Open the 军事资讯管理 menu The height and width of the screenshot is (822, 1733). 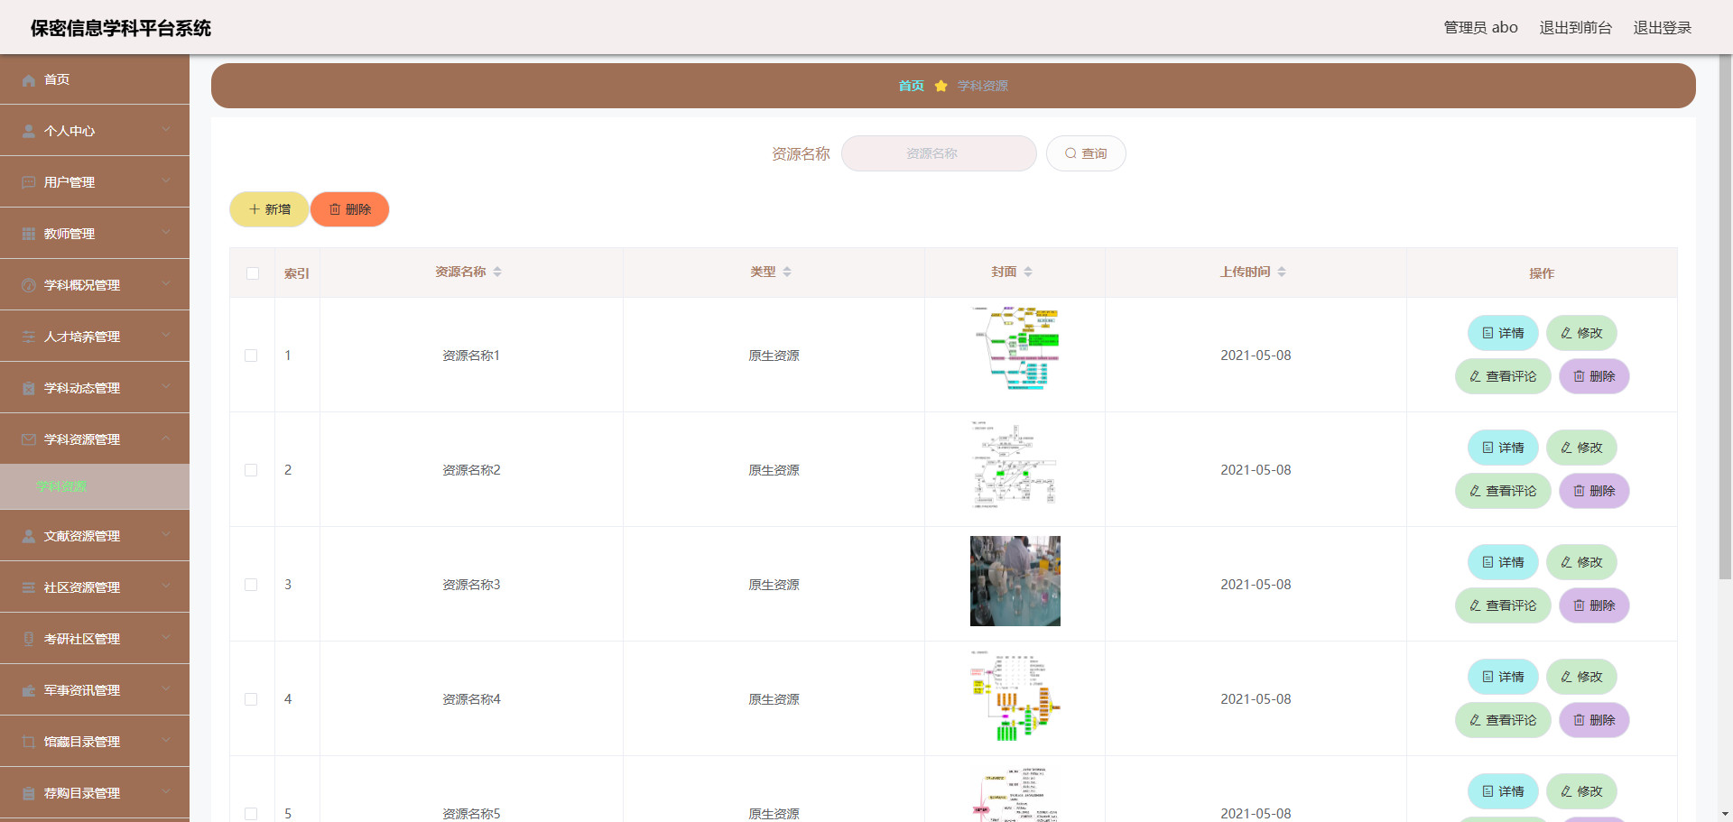(95, 690)
